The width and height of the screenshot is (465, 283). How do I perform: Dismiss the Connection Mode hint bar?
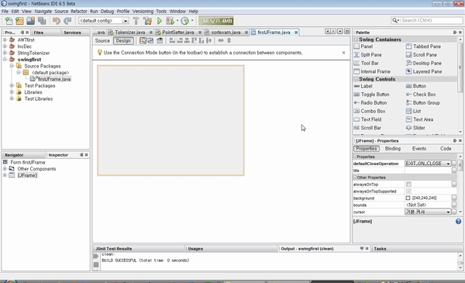pos(343,53)
